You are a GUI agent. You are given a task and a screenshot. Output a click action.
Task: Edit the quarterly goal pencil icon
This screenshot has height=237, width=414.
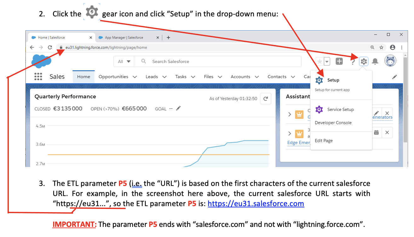(x=178, y=108)
